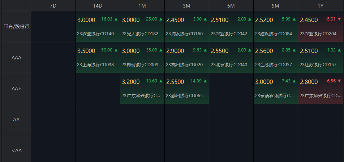This screenshot has width=344, height=162.
Task: Open the 23建设银行CD084 cell
Action: click(x=276, y=26)
